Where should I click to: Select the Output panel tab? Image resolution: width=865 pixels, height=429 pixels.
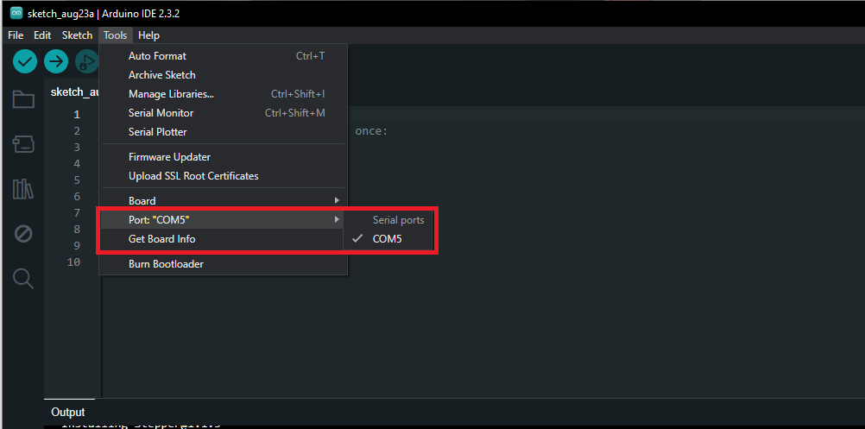68,412
